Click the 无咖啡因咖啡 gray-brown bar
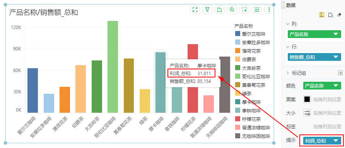345x148 pixels. point(225,85)
